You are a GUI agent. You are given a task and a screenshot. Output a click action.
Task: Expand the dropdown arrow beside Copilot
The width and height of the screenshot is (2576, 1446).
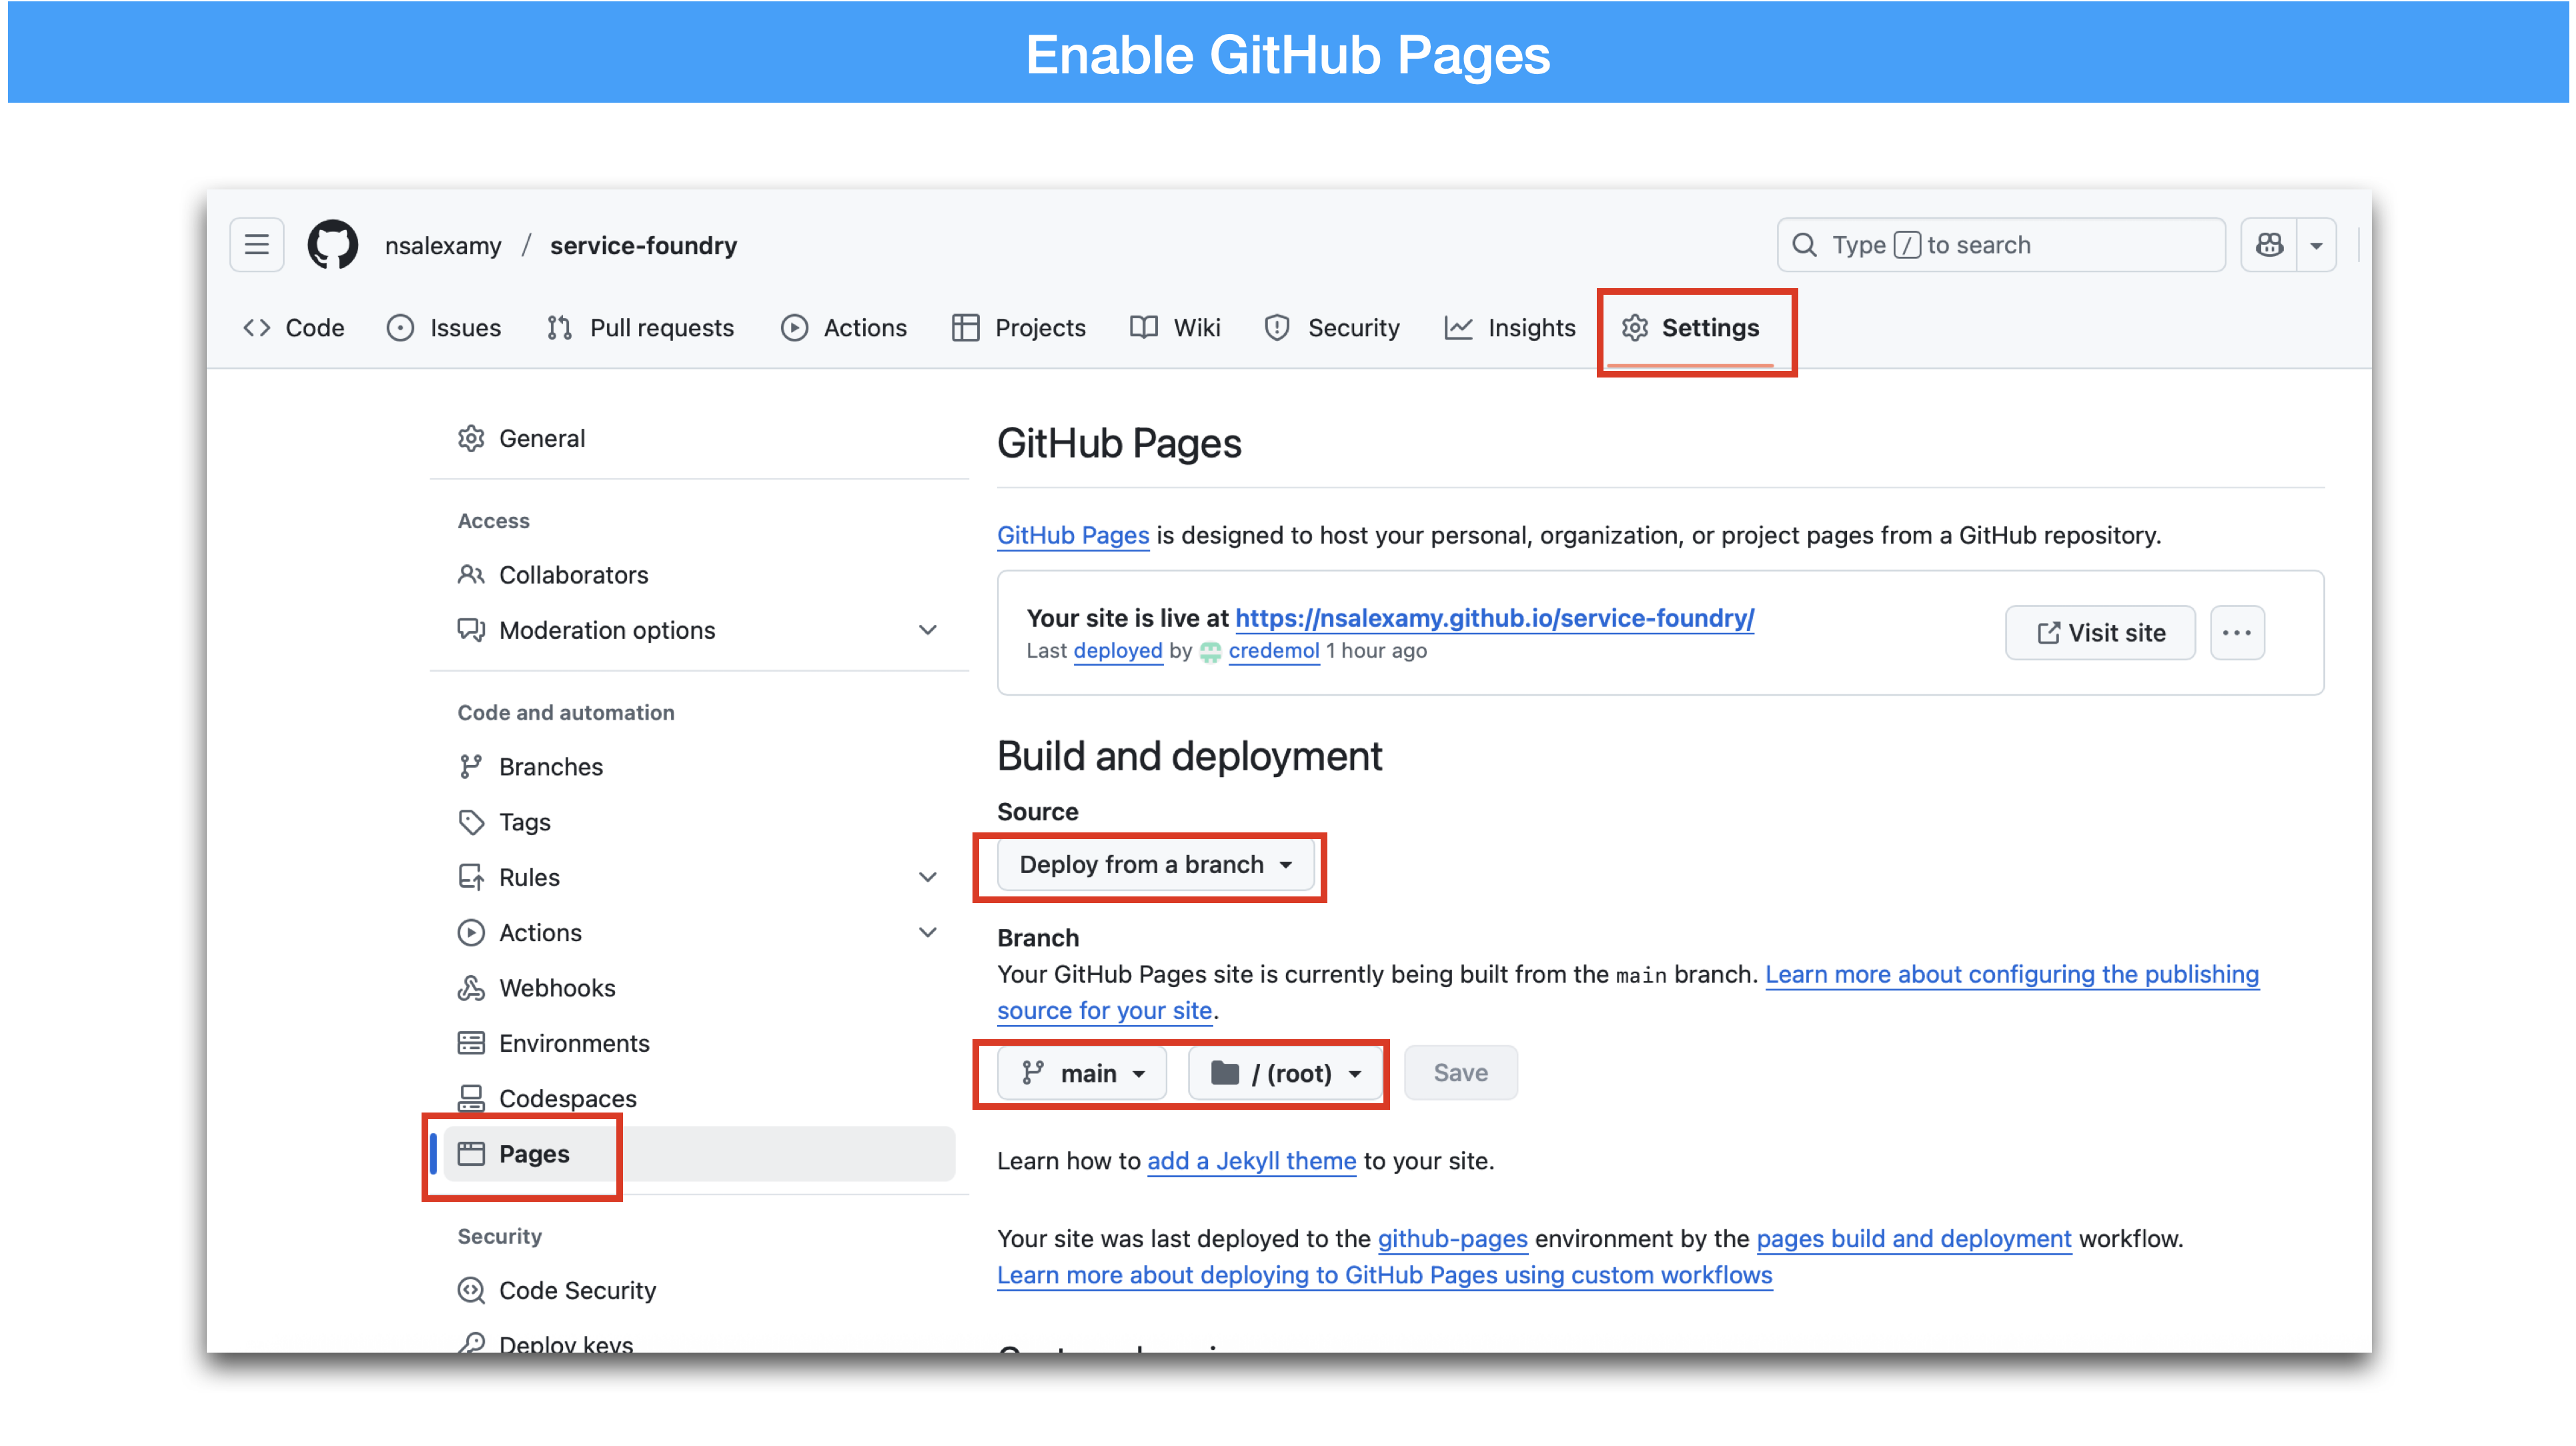[x=2316, y=245]
